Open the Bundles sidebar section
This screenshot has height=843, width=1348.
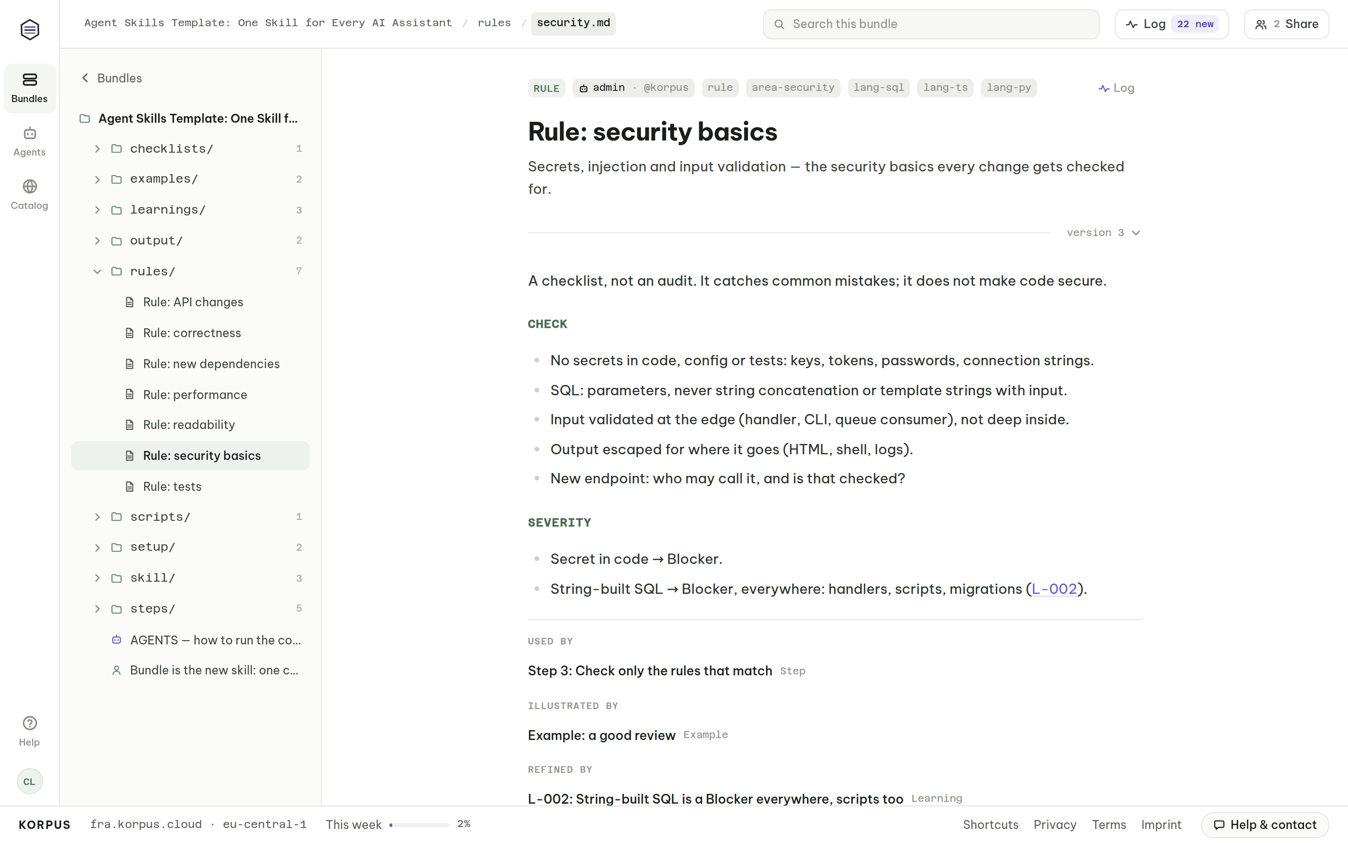(29, 88)
